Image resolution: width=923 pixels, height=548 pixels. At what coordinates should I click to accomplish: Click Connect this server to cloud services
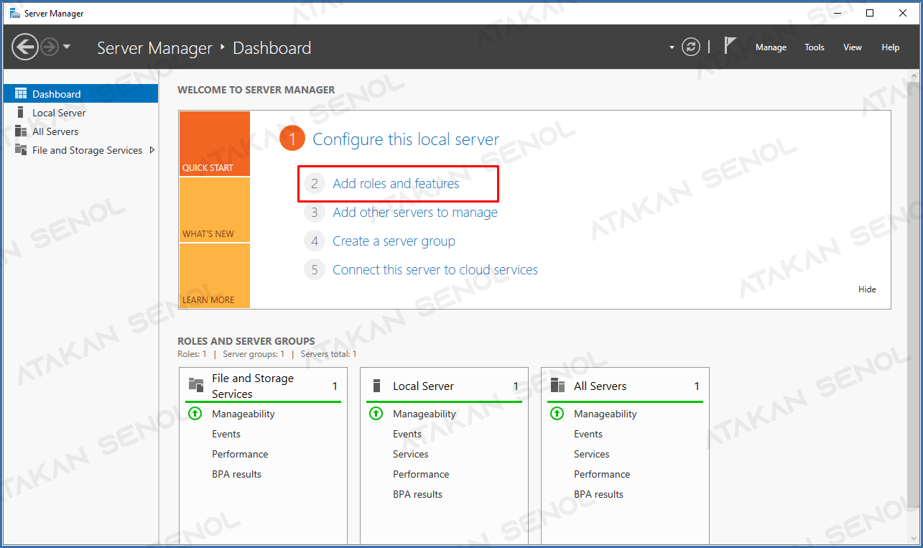coord(435,270)
